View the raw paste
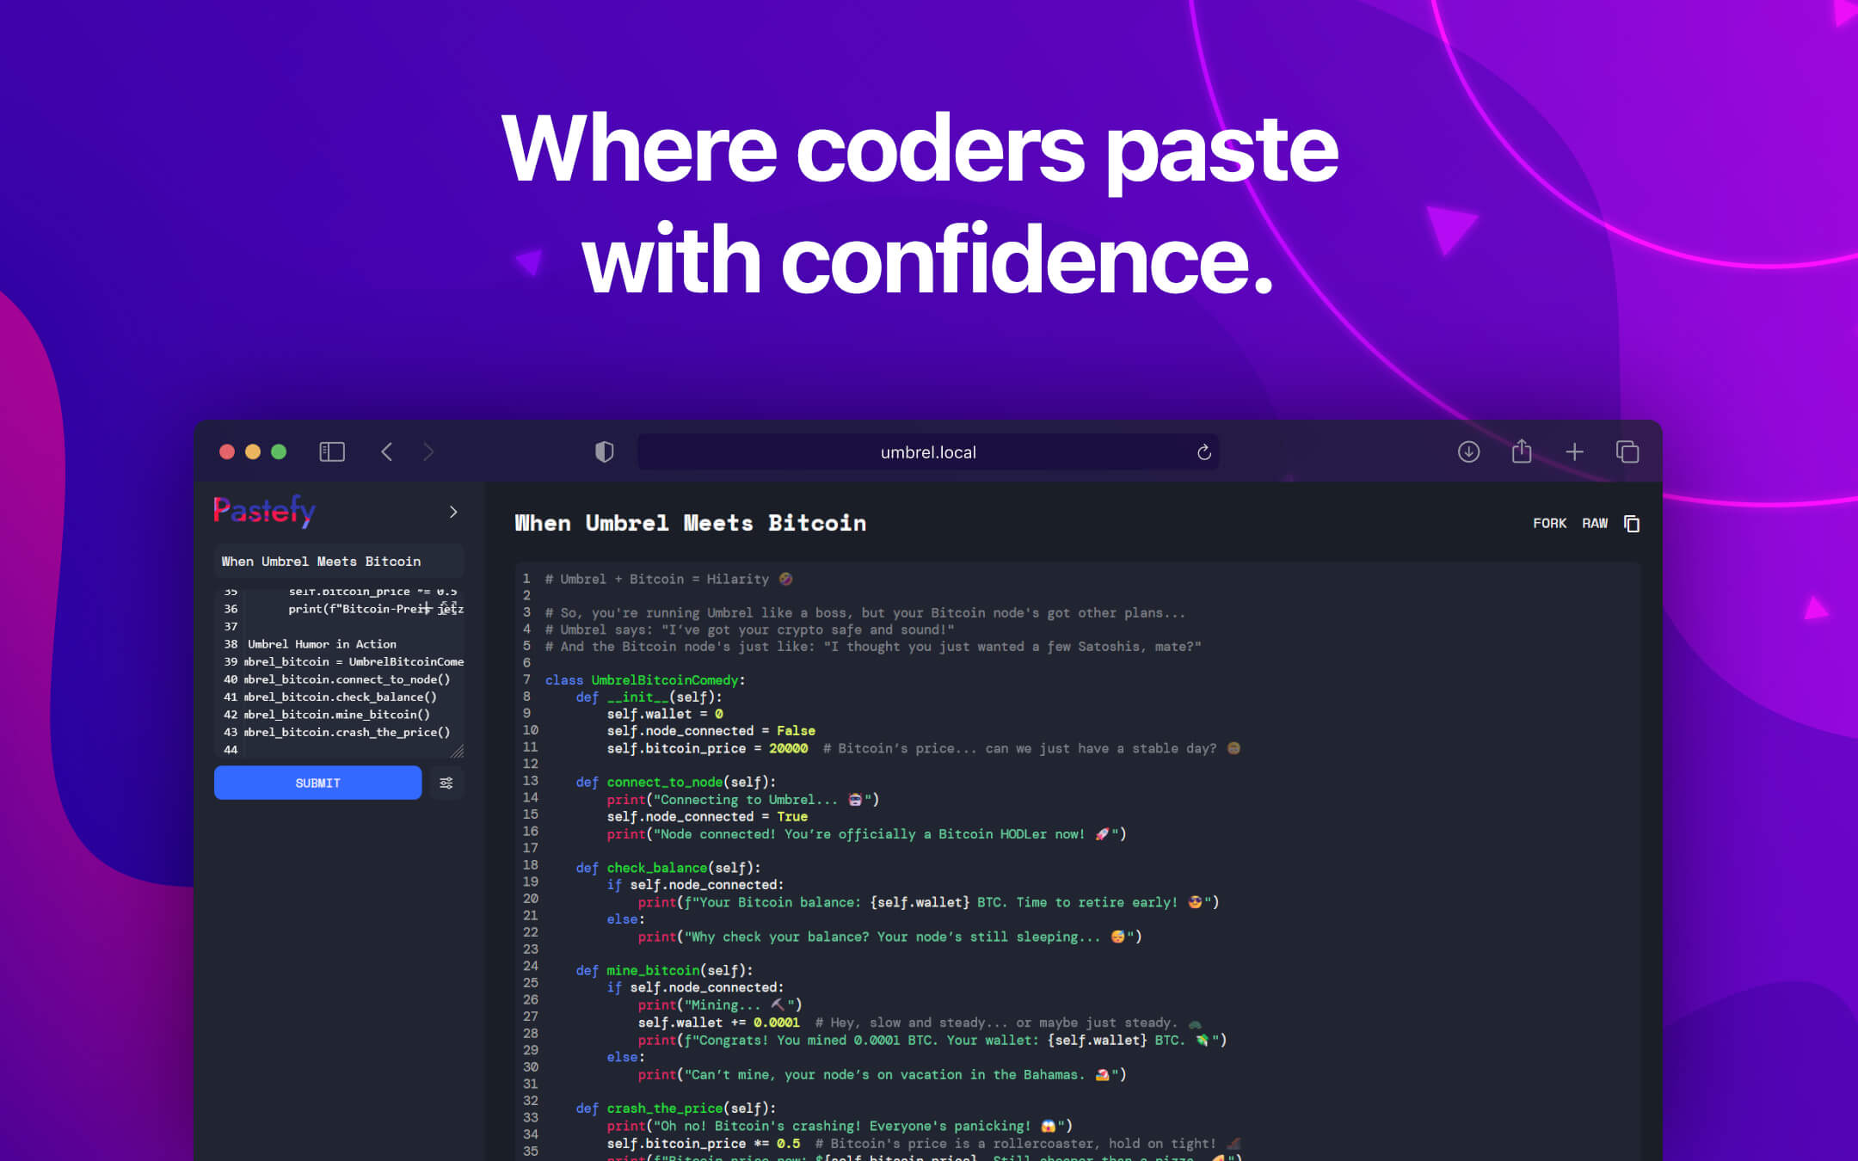The width and height of the screenshot is (1858, 1161). [1595, 523]
